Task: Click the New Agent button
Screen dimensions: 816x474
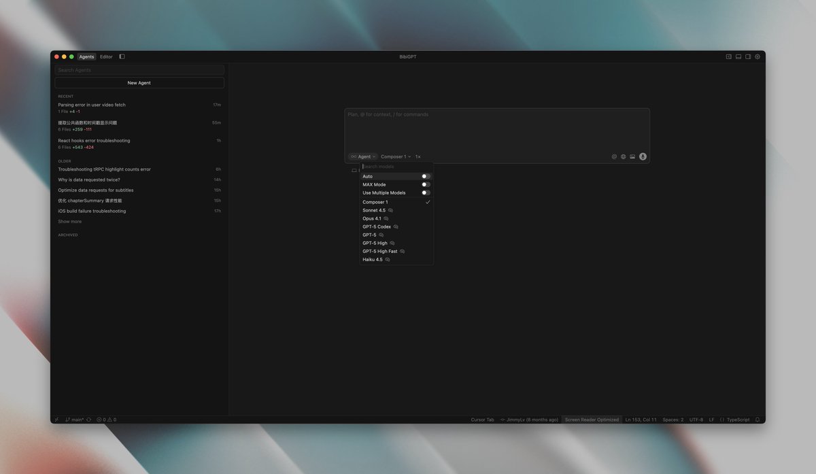Action: pyautogui.click(x=139, y=82)
